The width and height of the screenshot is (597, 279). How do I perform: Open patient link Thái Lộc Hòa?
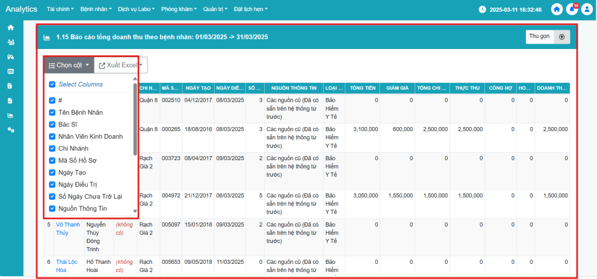point(66,266)
